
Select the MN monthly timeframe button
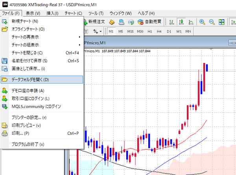[188, 31]
